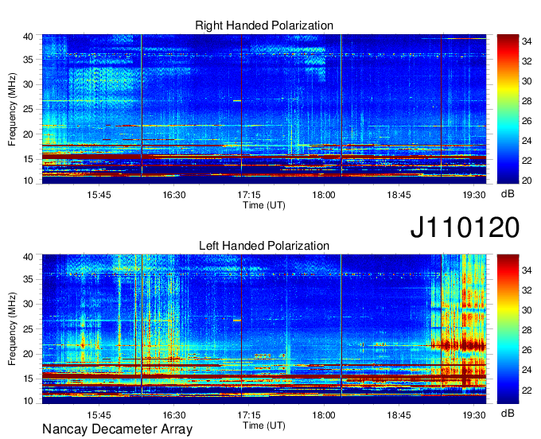Click "18:45" time tick under right-handed plot
Screen dimensions: 541x439
tap(399, 195)
